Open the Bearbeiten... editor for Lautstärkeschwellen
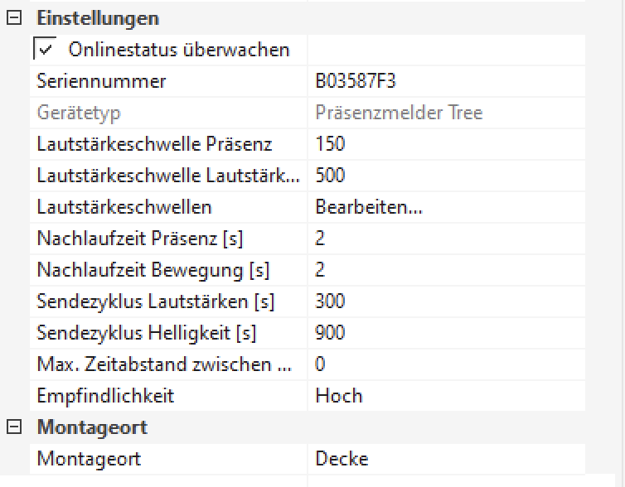Image resolution: width=625 pixels, height=487 pixels. tap(369, 207)
